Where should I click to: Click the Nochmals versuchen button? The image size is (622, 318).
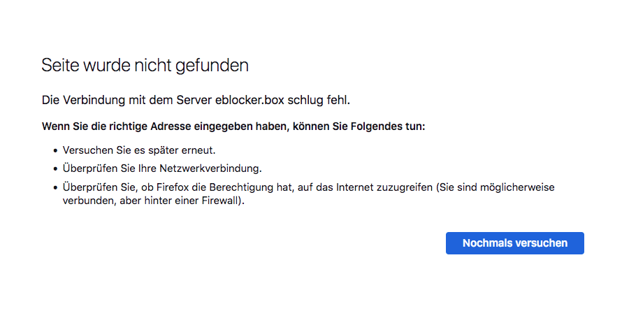515,243
